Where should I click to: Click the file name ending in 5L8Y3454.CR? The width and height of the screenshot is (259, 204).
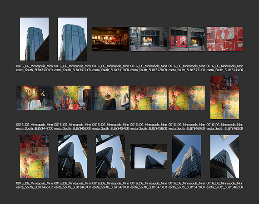[110, 126]
